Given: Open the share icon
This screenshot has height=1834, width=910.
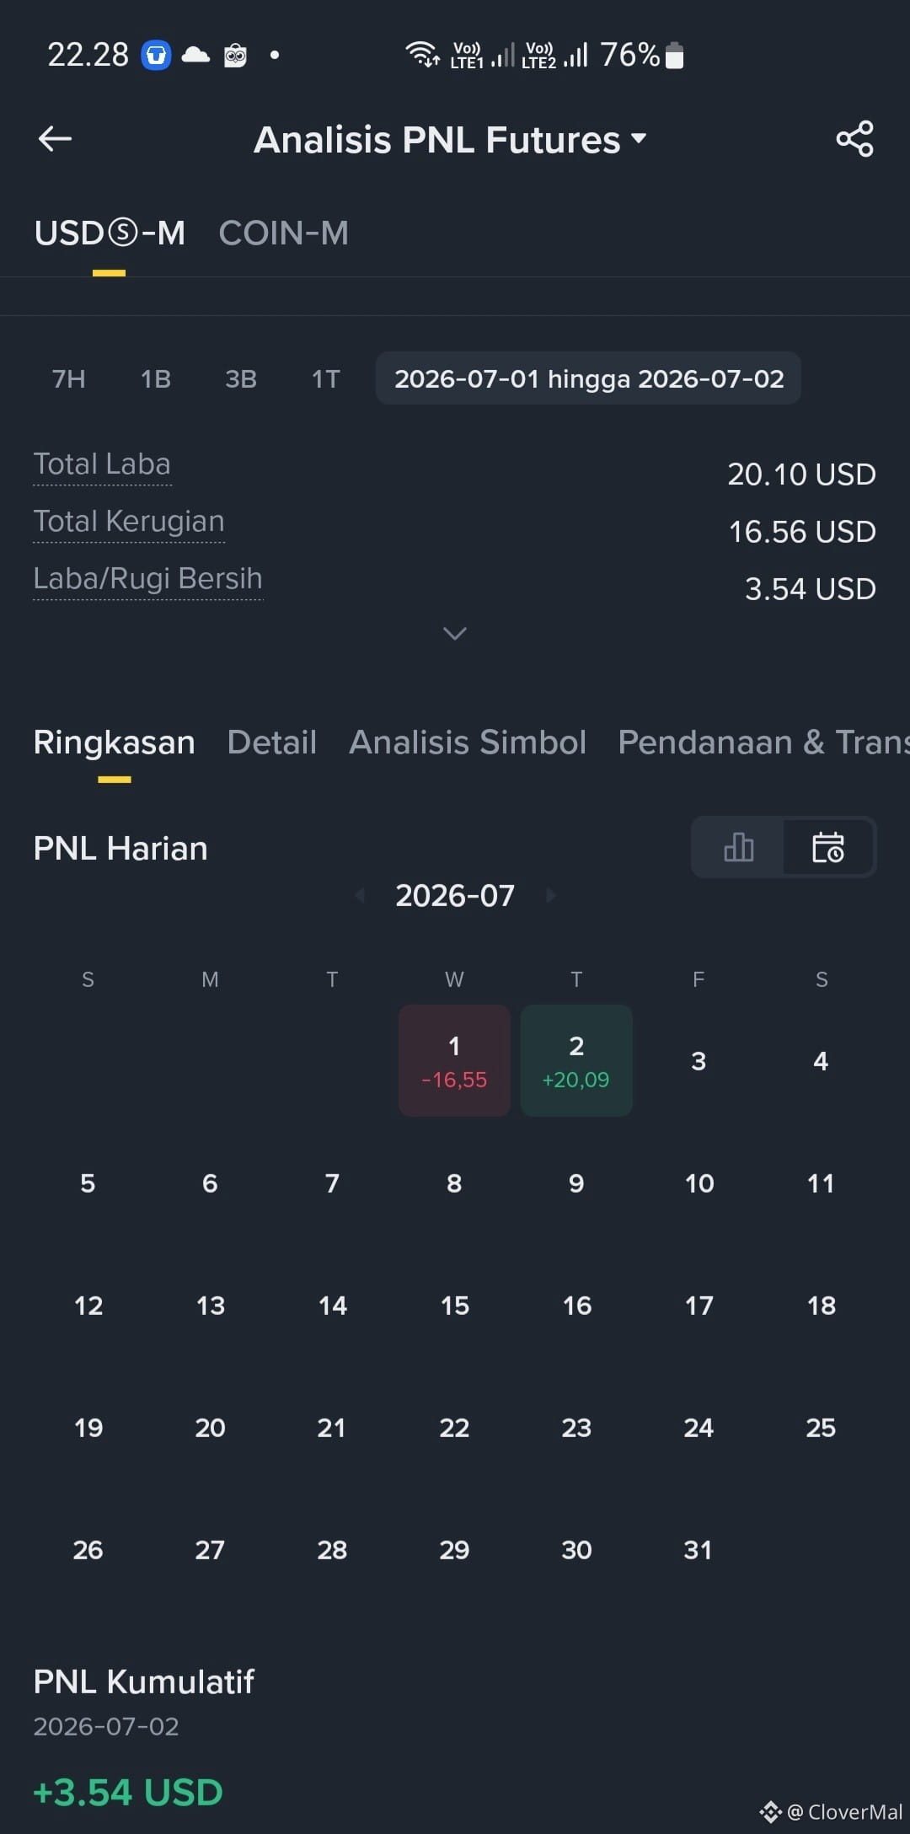Looking at the screenshot, I should [854, 139].
